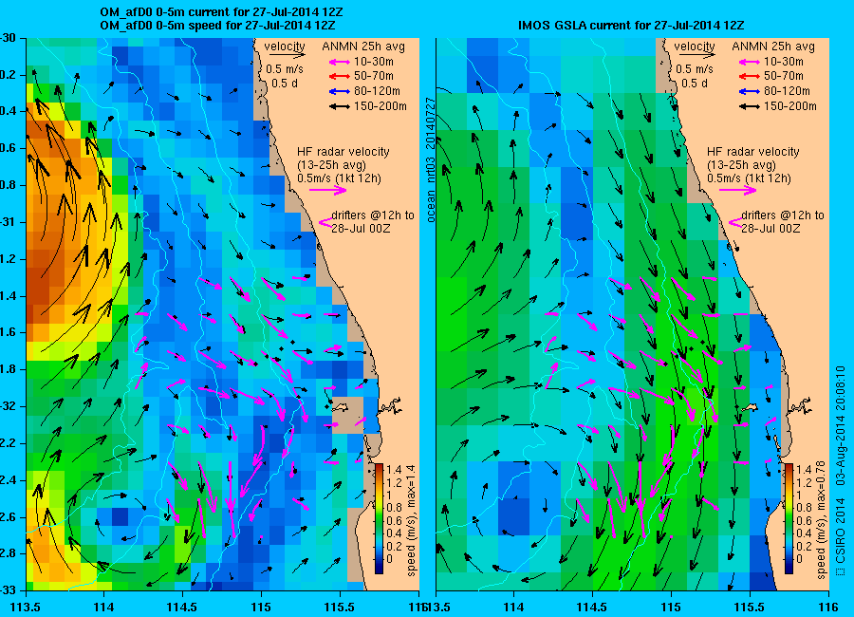
Task: Click the 'OM_afD0 0-5m current' title line
Action: click(221, 12)
